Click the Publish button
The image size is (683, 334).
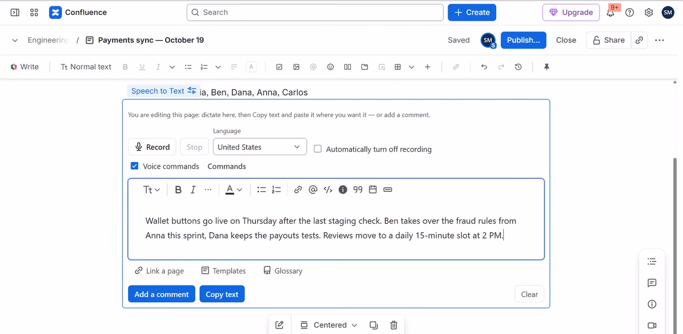(523, 40)
